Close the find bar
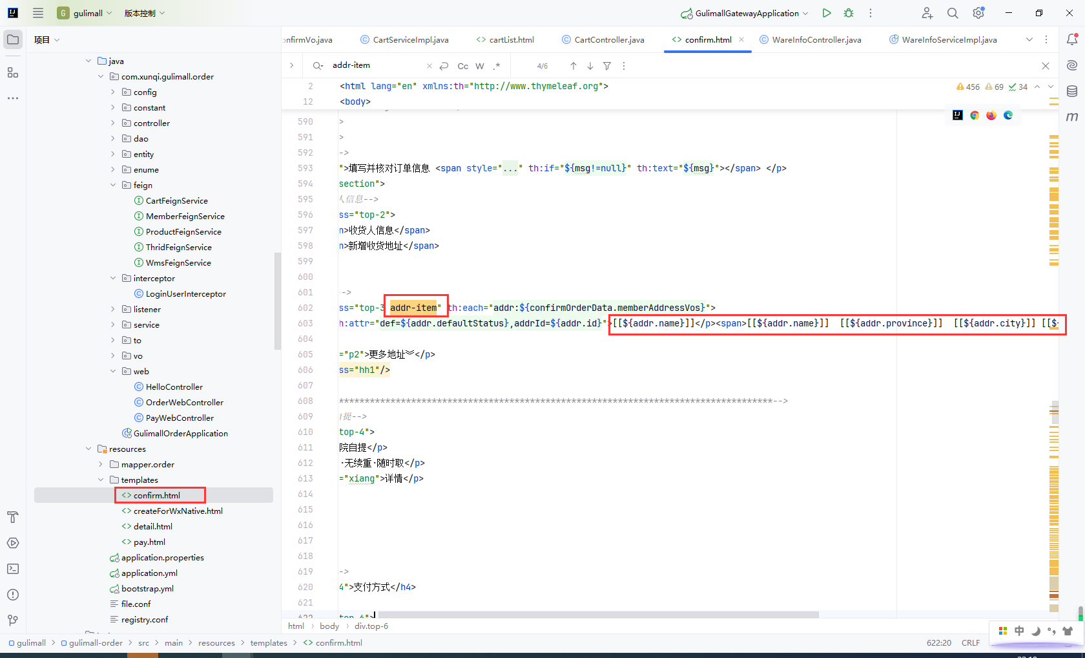The width and height of the screenshot is (1085, 658). click(1046, 66)
